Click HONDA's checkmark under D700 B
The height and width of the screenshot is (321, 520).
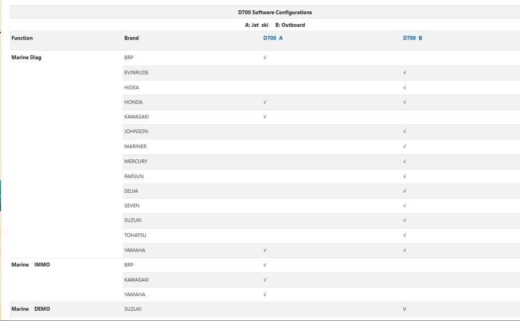405,102
